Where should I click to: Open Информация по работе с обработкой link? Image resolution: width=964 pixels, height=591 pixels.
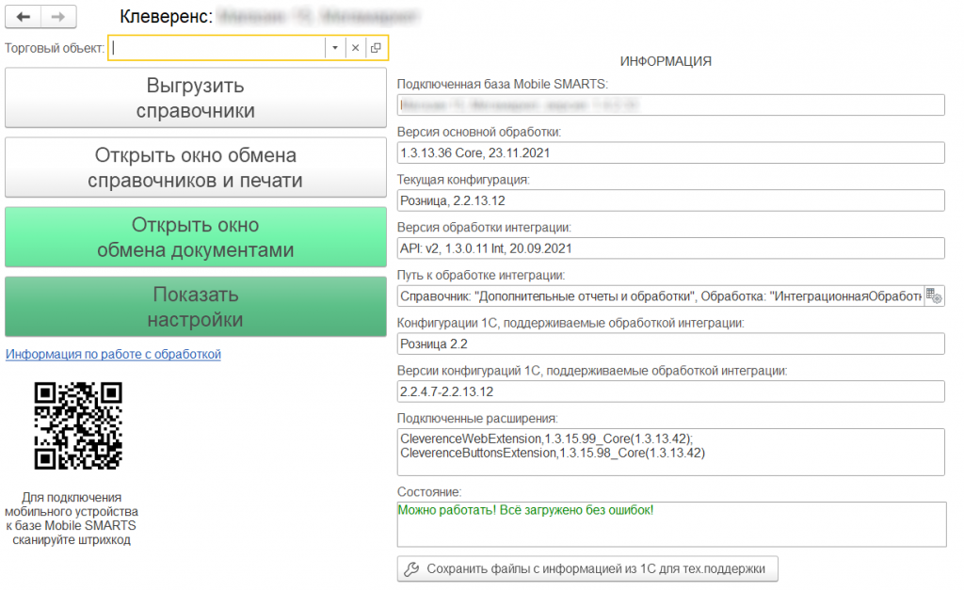pos(113,354)
